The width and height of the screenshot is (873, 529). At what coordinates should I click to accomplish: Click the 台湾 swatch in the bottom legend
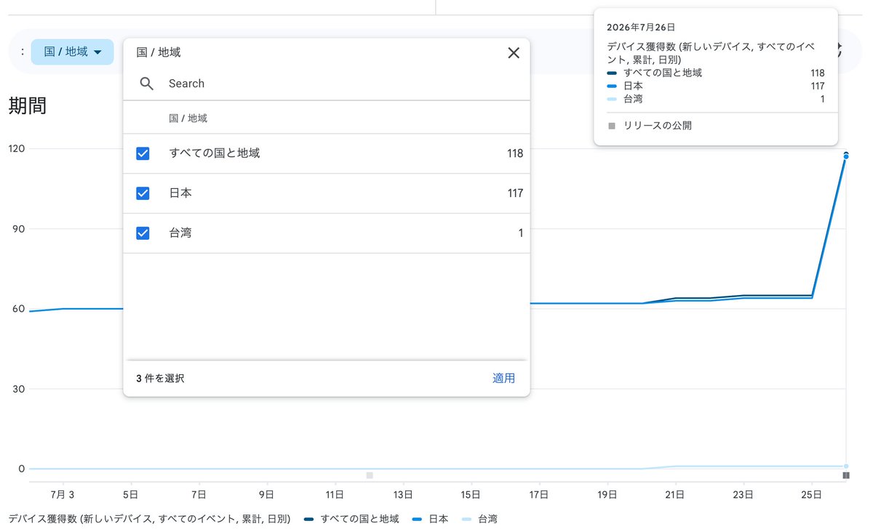coord(466,519)
